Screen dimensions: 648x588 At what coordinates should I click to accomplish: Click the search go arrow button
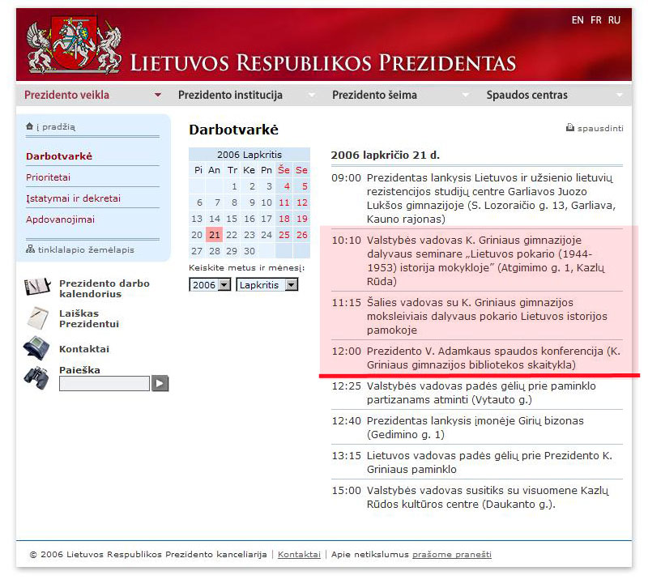160,383
